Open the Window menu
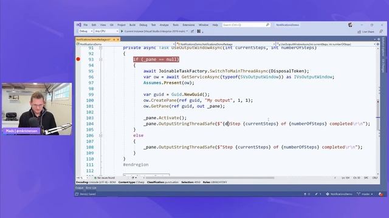The width and height of the screenshot is (389, 218). pyautogui.click(x=204, y=25)
